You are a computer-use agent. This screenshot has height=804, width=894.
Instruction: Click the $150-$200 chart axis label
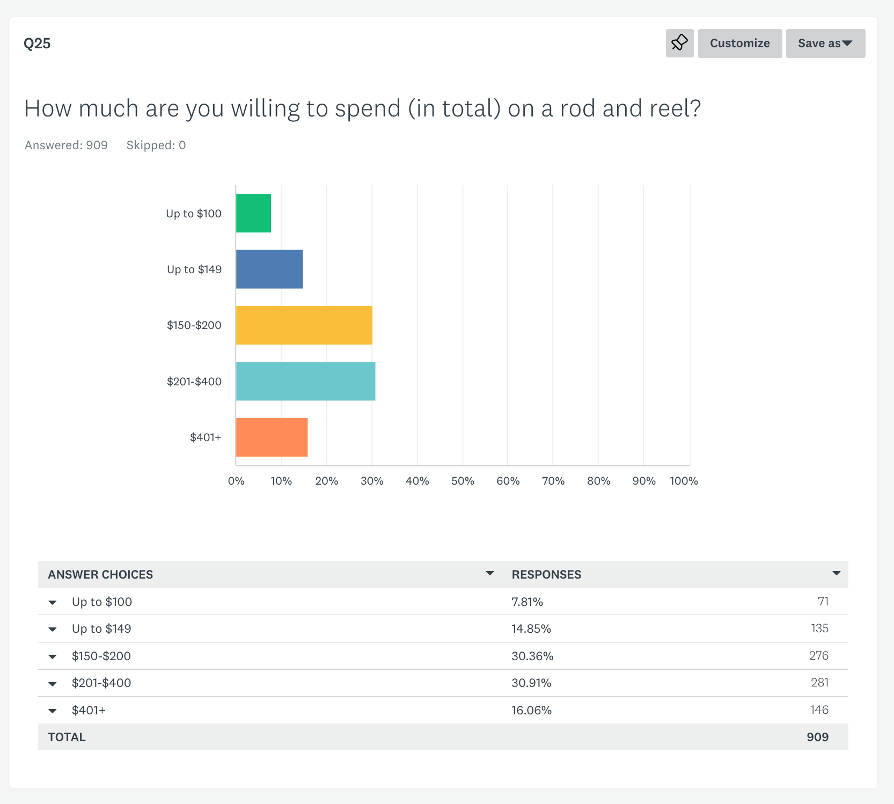coord(194,325)
